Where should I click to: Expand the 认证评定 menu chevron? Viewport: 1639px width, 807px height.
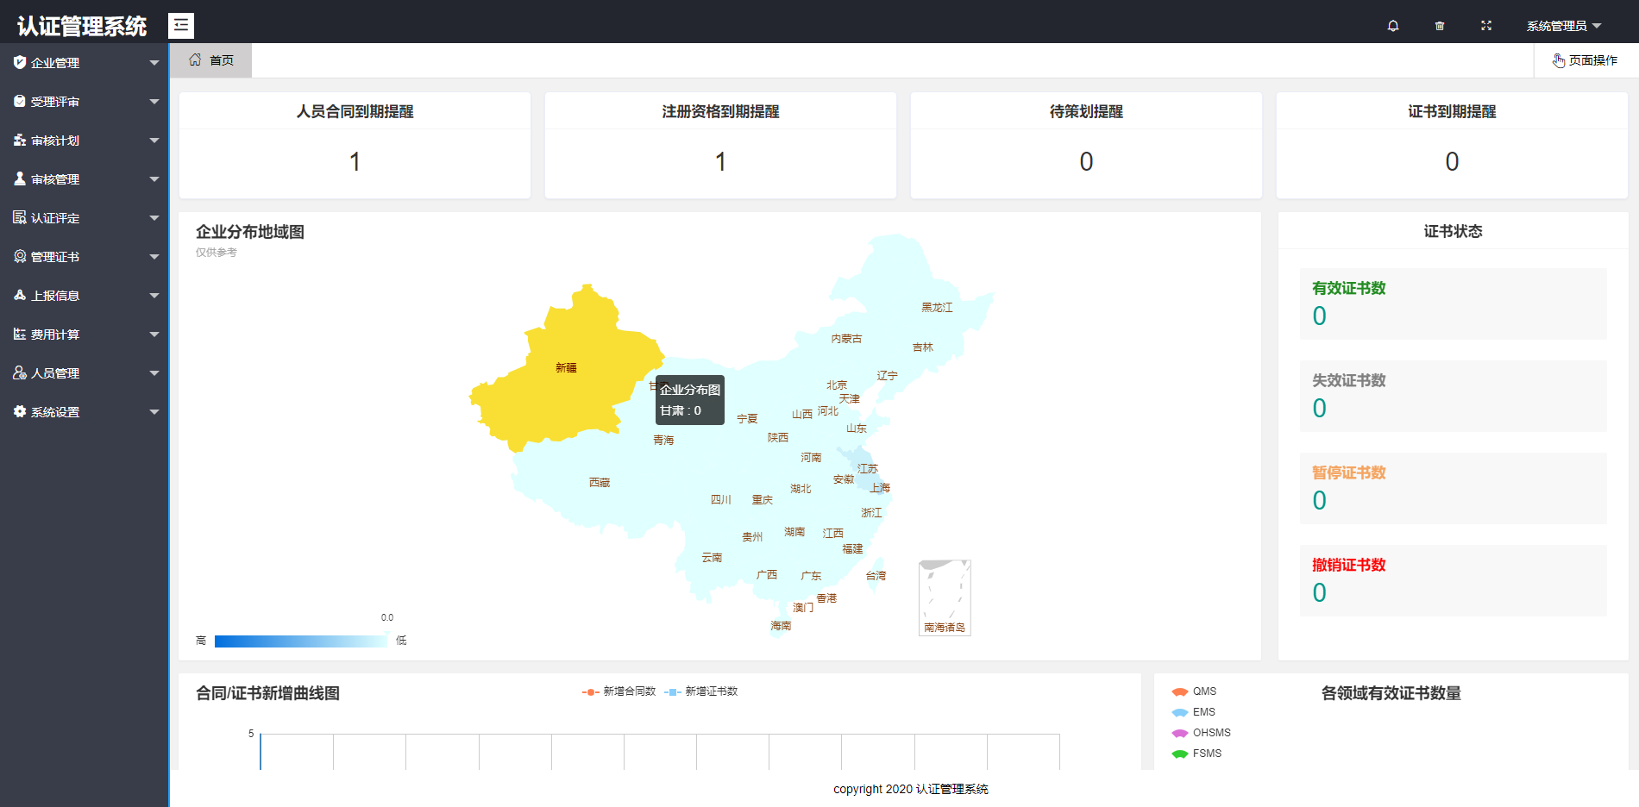click(155, 217)
